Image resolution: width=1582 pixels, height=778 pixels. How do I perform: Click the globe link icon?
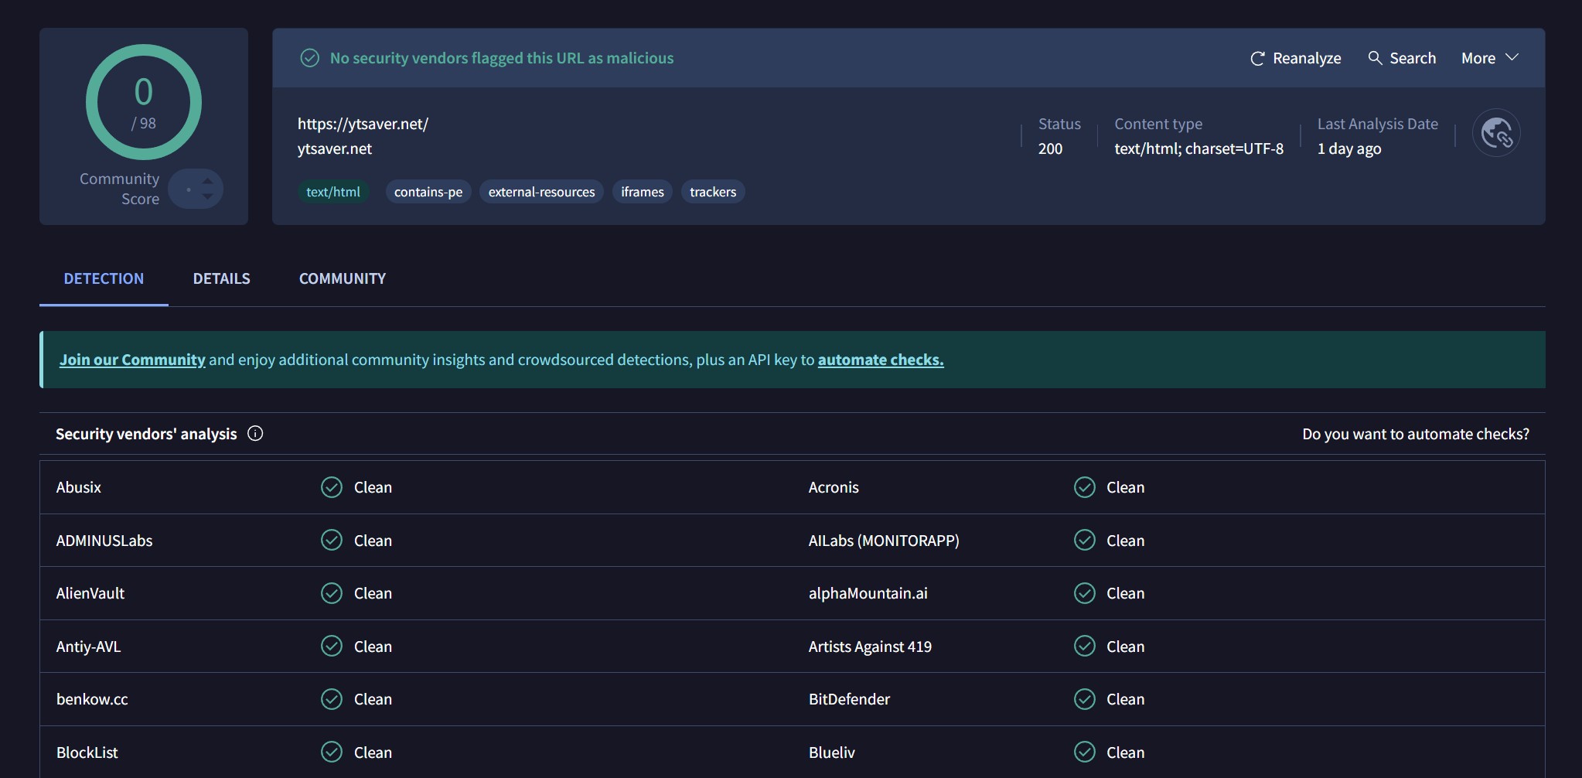point(1495,133)
